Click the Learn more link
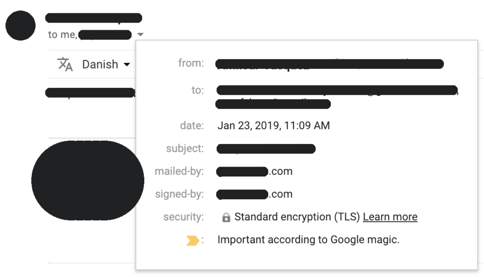The width and height of the screenshot is (484, 277). (390, 217)
